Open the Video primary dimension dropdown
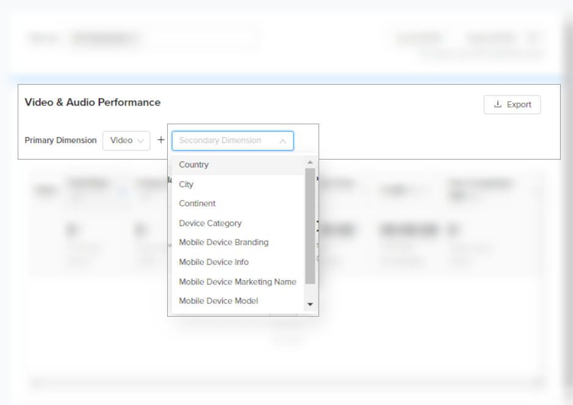Image resolution: width=573 pixels, height=405 pixels. click(x=126, y=141)
